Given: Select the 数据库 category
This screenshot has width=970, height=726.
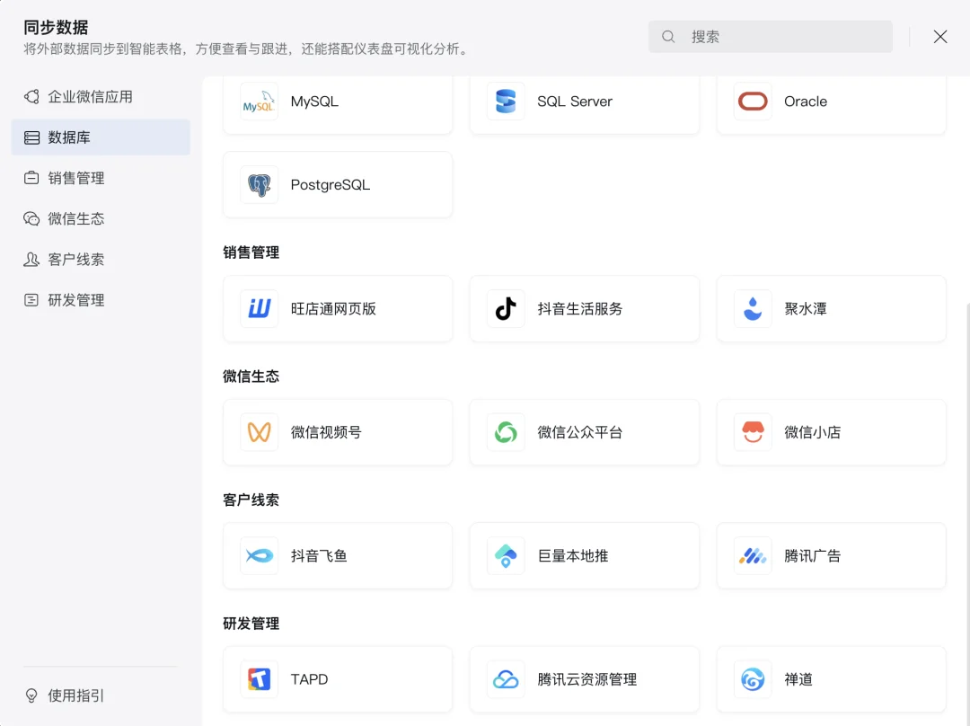Looking at the screenshot, I should pyautogui.click(x=101, y=137).
